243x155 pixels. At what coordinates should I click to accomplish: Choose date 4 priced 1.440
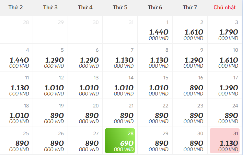point(16,57)
